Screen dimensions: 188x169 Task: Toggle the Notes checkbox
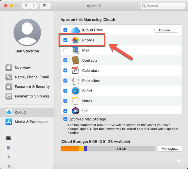[65, 101]
